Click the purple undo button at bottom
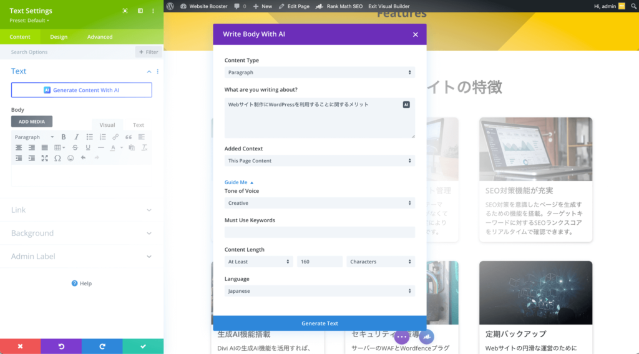Image resolution: width=639 pixels, height=354 pixels. (x=61, y=347)
